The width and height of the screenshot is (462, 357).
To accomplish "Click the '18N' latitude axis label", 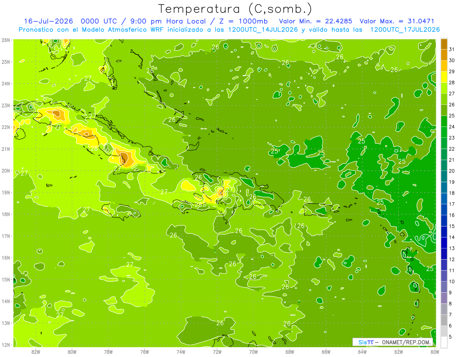I will pos(6,214).
